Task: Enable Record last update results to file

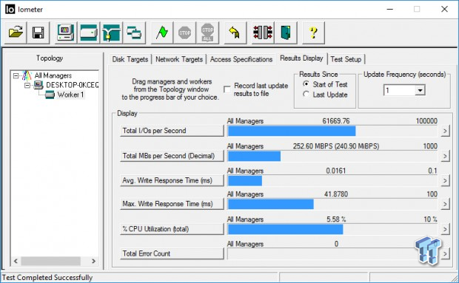Action: click(227, 89)
